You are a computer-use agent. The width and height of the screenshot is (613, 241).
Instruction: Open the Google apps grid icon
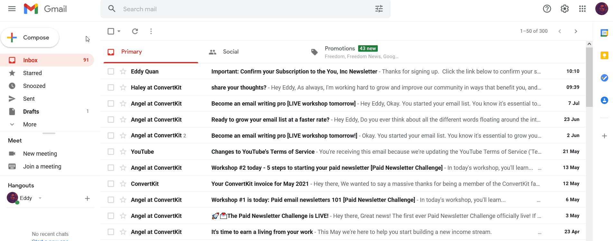click(x=582, y=9)
